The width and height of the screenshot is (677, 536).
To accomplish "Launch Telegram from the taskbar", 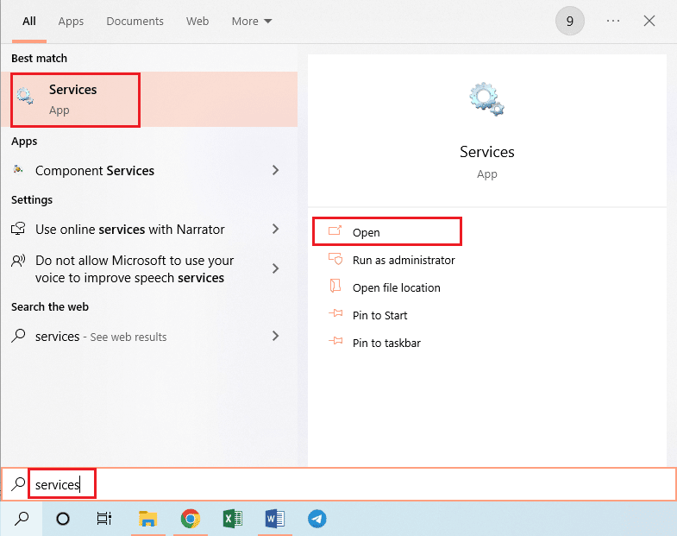I will tap(317, 519).
